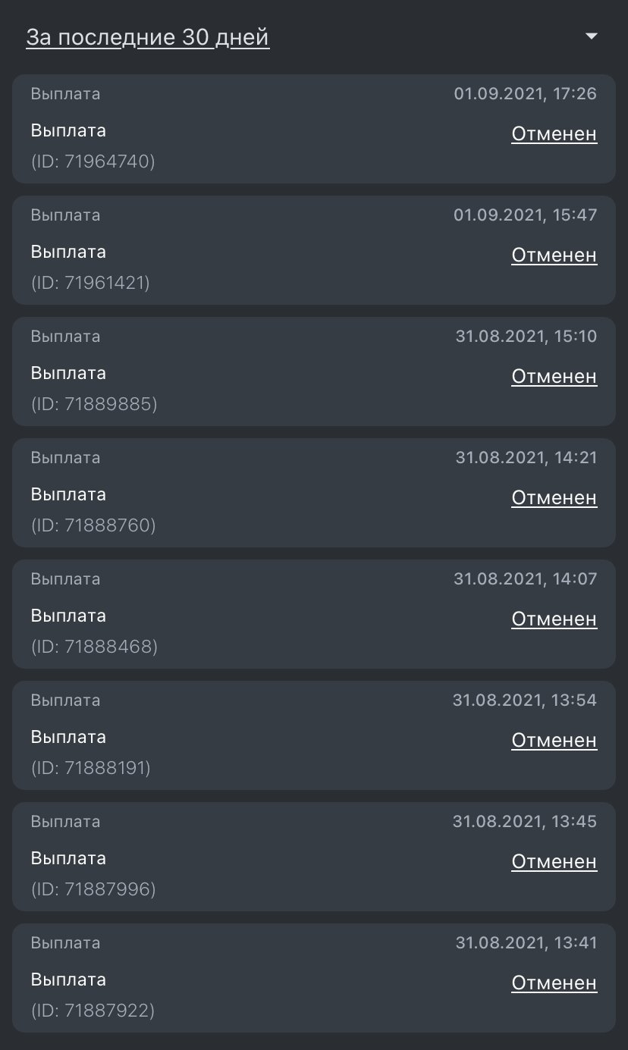Click the ID 71887996 label
The image size is (628, 1050).
pos(93,889)
